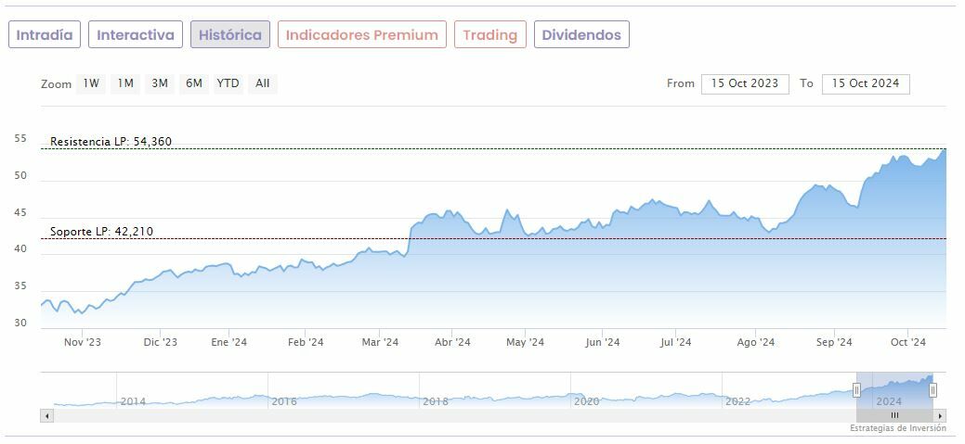The image size is (965, 444).
Task: Set zoom range to 1W
Action: click(x=91, y=83)
